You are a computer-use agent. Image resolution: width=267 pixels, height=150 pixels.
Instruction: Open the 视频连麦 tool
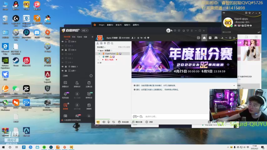click(x=65, y=95)
